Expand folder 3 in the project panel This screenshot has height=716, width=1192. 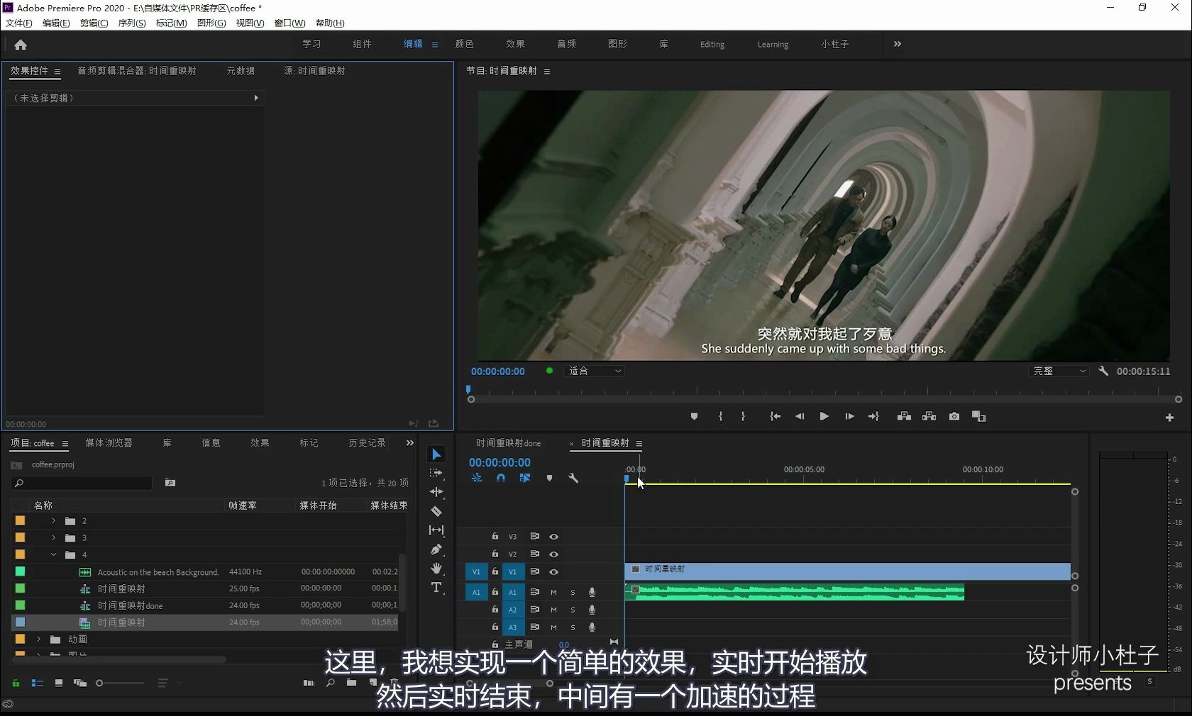point(53,537)
